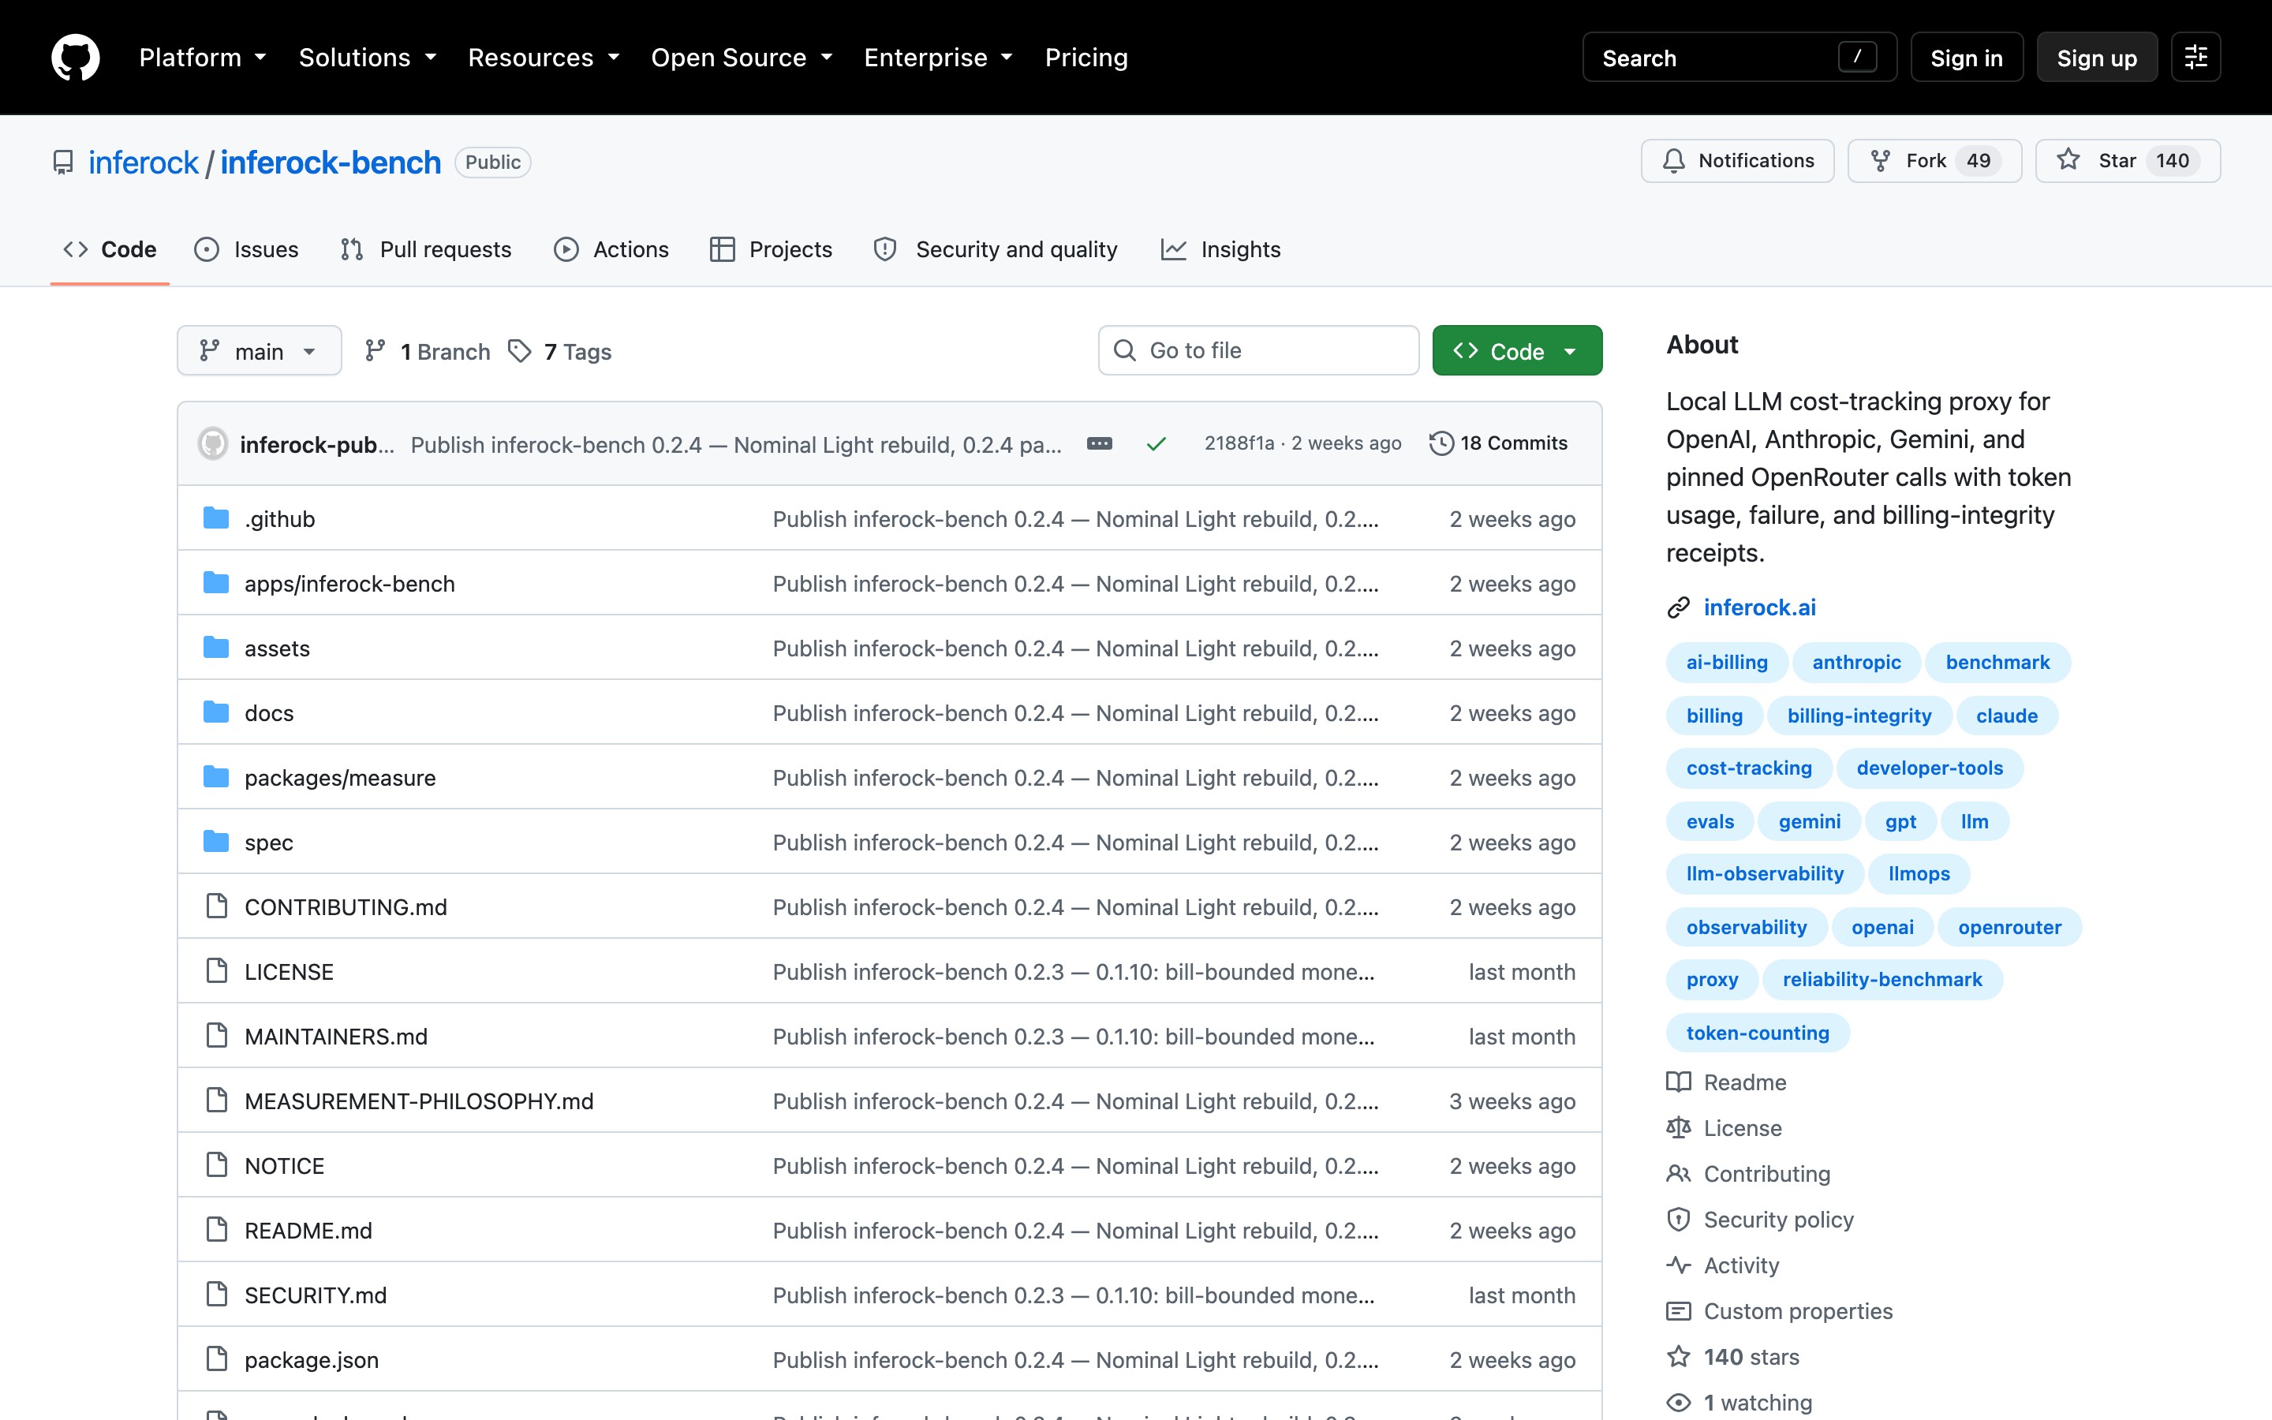Click the assets folder icon
This screenshot has width=2272, height=1420.
pyautogui.click(x=216, y=648)
